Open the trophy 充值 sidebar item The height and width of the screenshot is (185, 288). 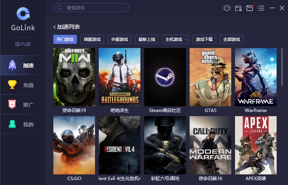tap(22, 85)
